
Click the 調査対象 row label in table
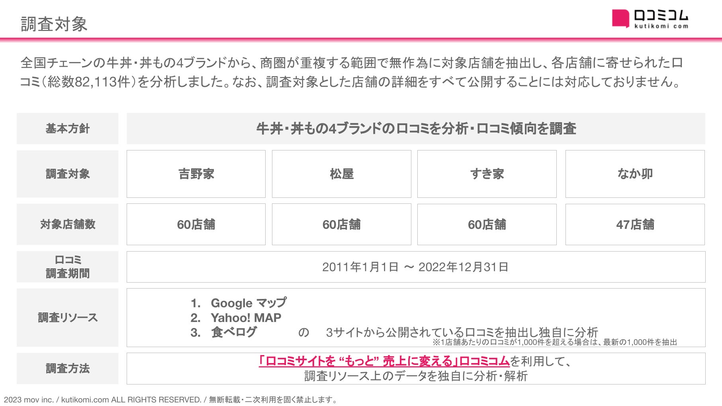tap(68, 174)
